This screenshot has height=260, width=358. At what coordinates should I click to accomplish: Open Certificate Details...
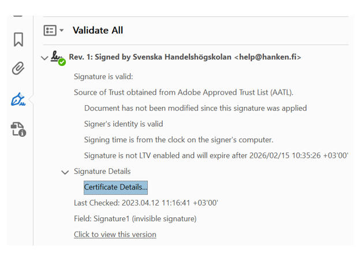115,187
